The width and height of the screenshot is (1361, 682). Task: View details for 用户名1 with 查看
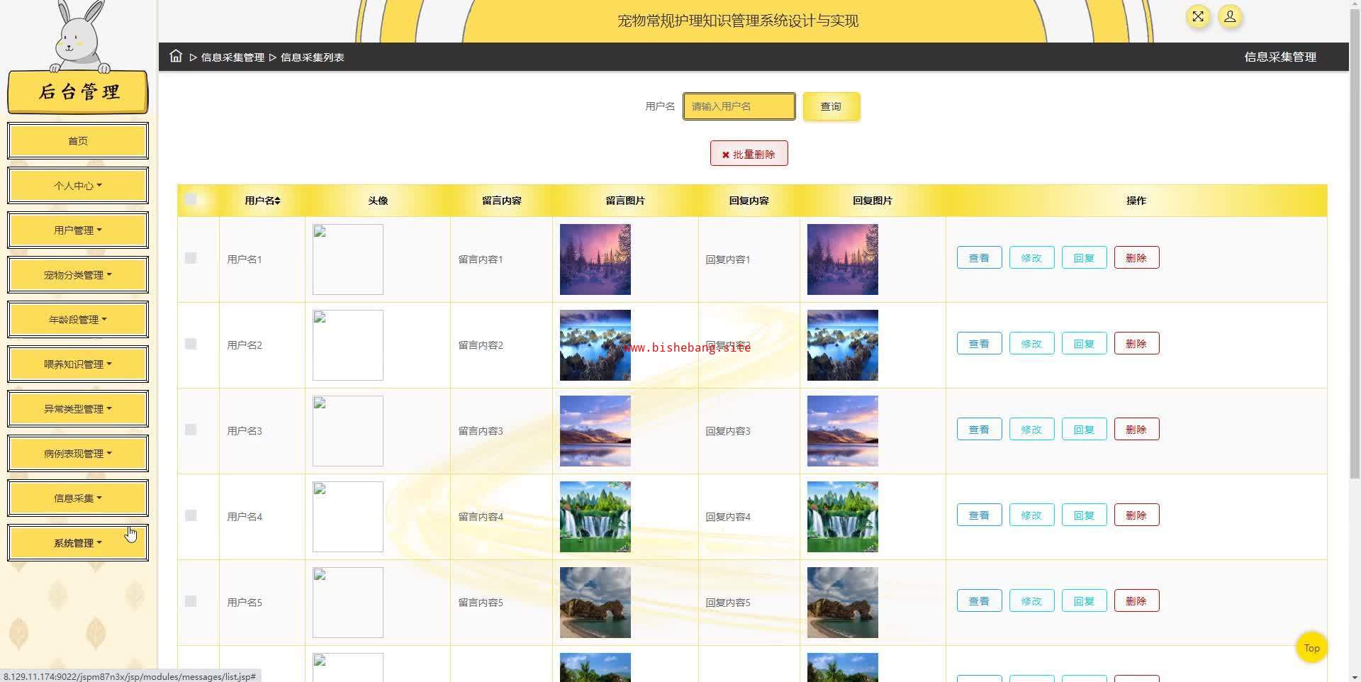(x=979, y=258)
